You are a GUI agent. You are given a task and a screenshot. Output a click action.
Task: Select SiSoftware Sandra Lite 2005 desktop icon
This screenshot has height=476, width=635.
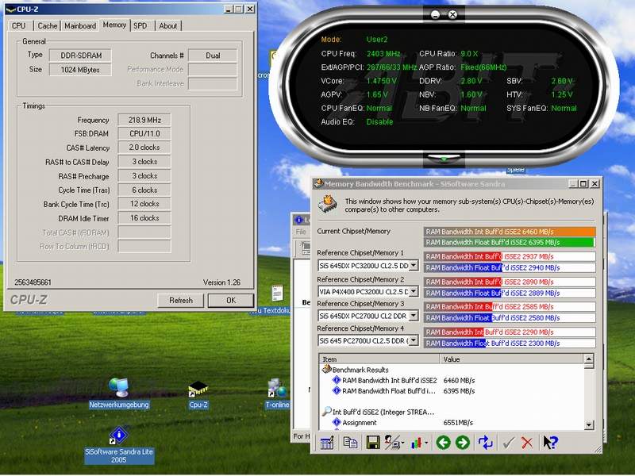118,445
